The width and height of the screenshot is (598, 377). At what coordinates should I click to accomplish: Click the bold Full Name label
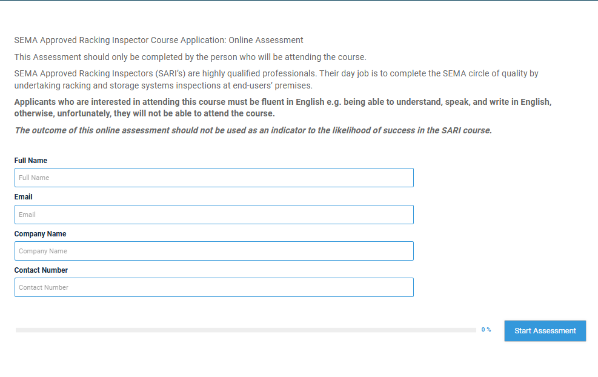tap(30, 161)
